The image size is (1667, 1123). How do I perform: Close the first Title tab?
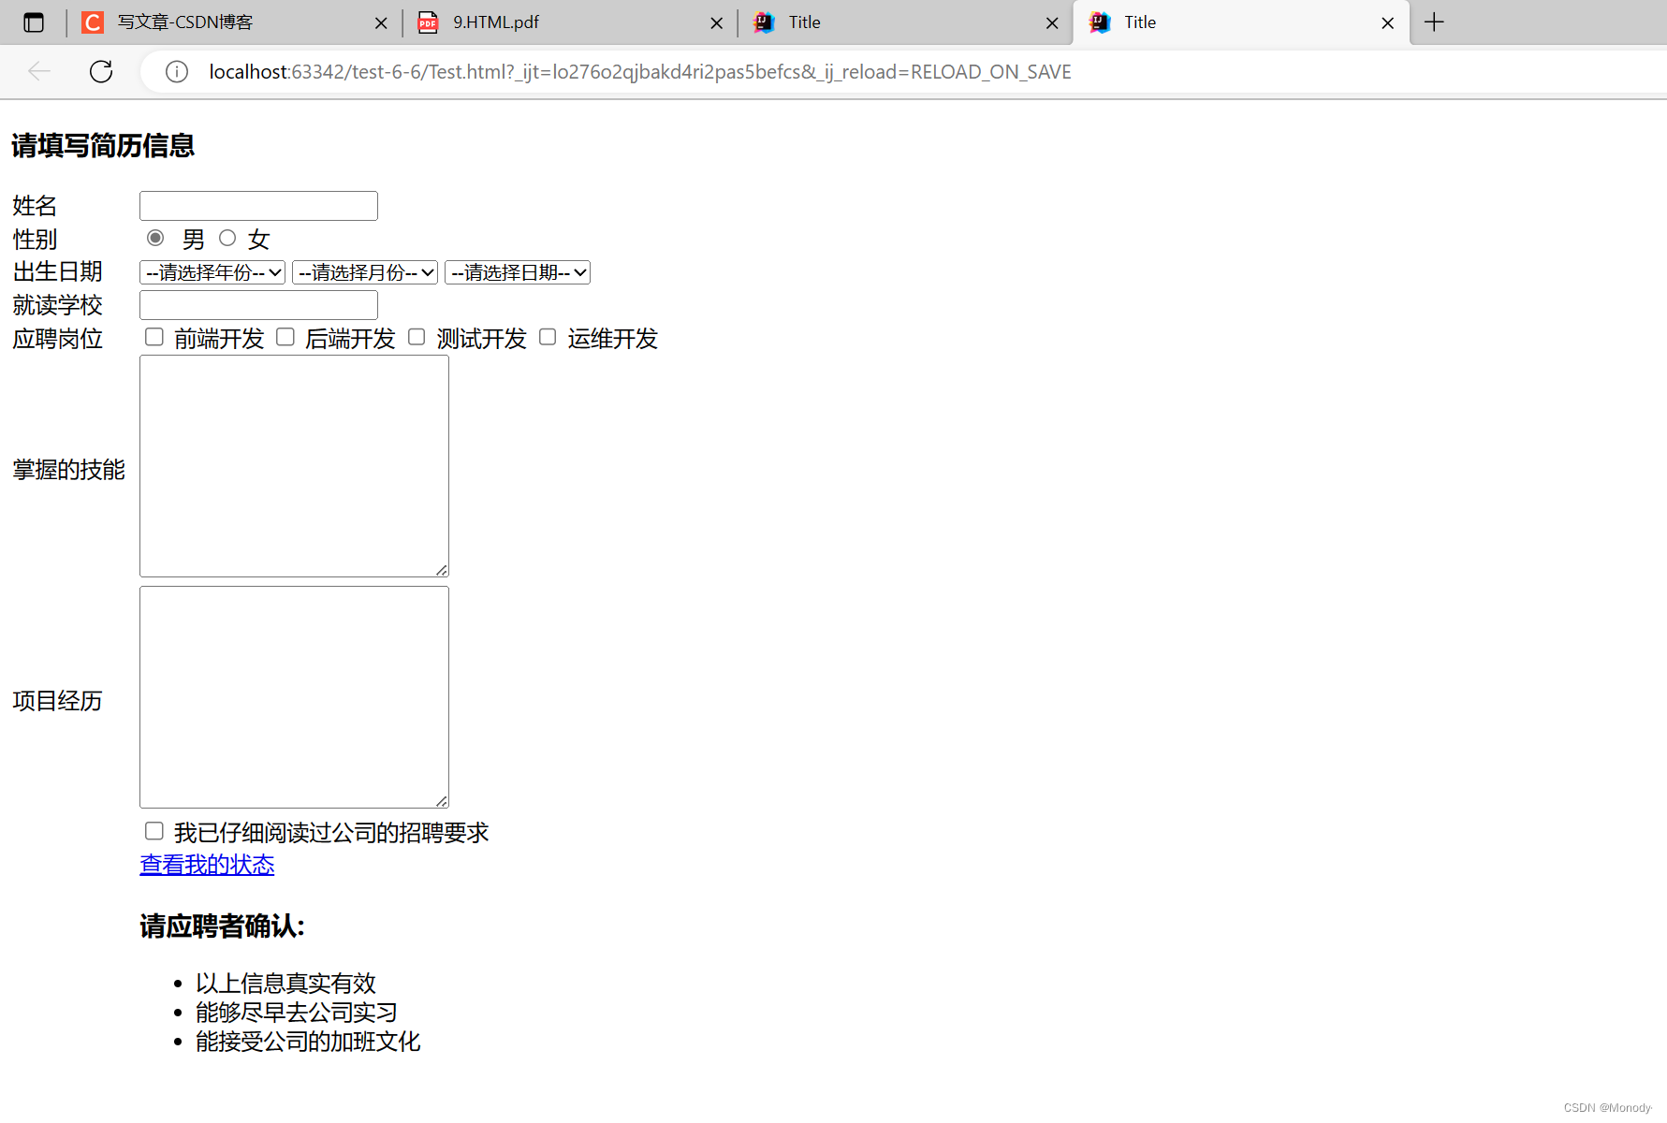coord(1052,23)
